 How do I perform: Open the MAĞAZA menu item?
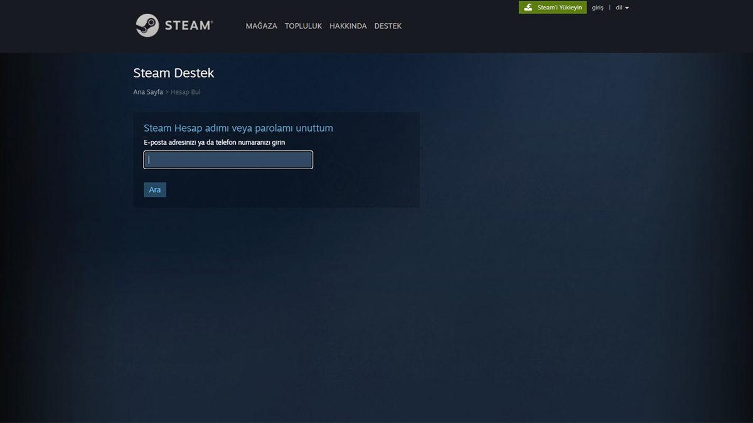261,26
